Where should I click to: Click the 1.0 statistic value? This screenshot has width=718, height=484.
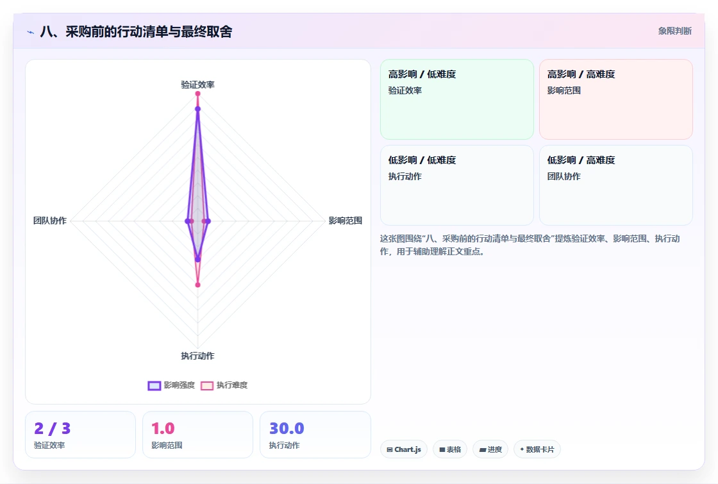click(x=163, y=429)
